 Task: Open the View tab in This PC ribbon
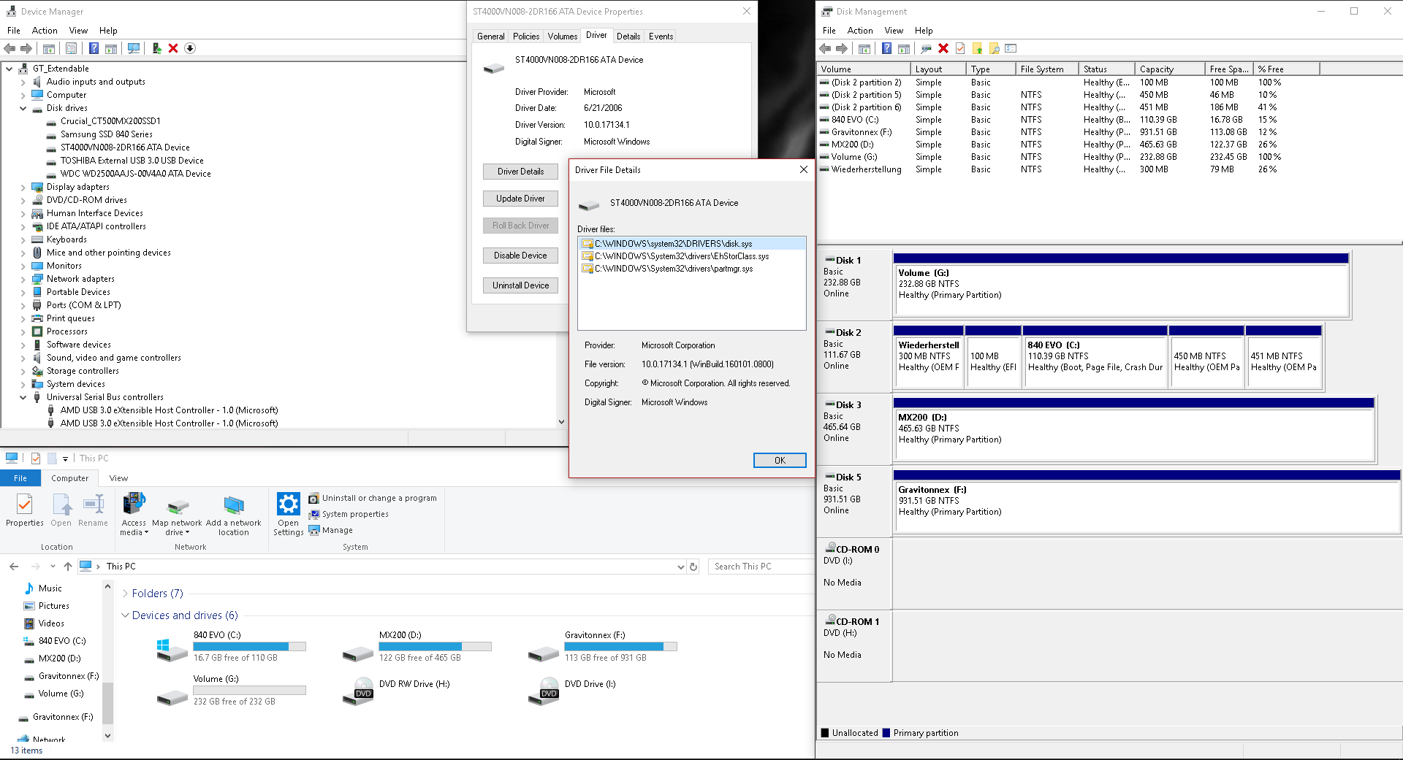coord(118,478)
